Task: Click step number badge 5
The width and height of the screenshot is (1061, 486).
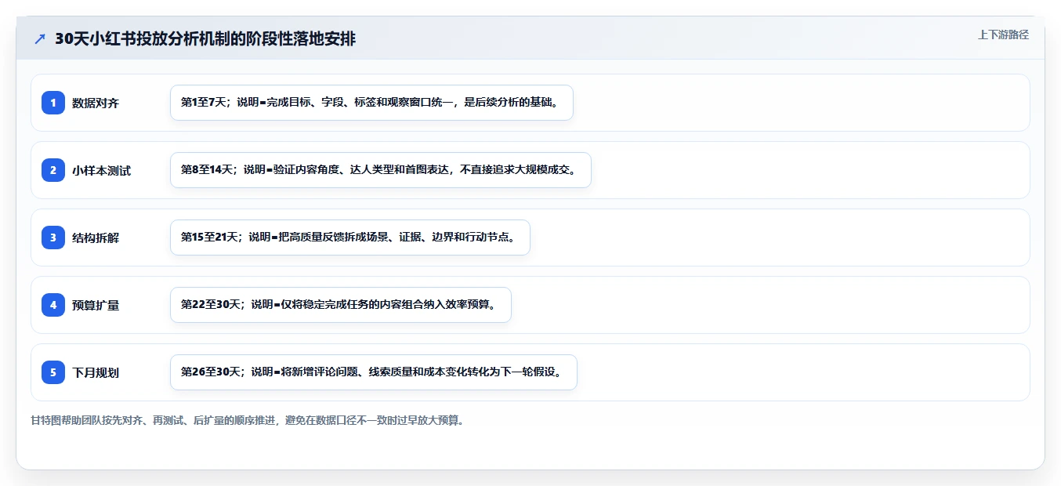Action: [x=53, y=372]
